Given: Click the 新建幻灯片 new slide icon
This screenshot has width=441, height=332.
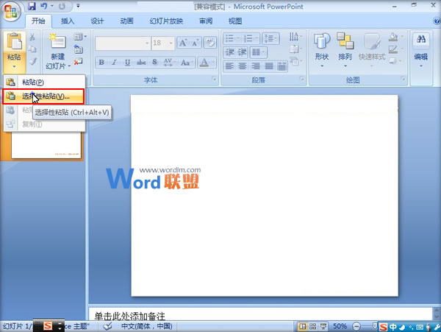Looking at the screenshot, I should (58, 42).
